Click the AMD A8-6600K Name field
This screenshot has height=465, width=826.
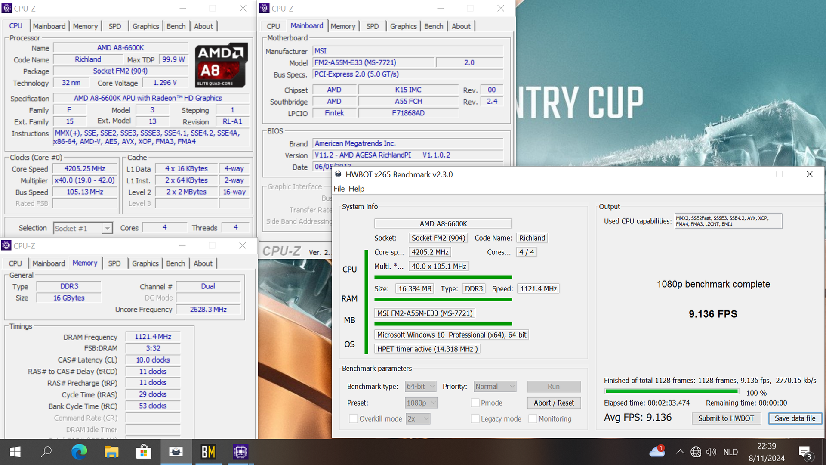(x=120, y=48)
